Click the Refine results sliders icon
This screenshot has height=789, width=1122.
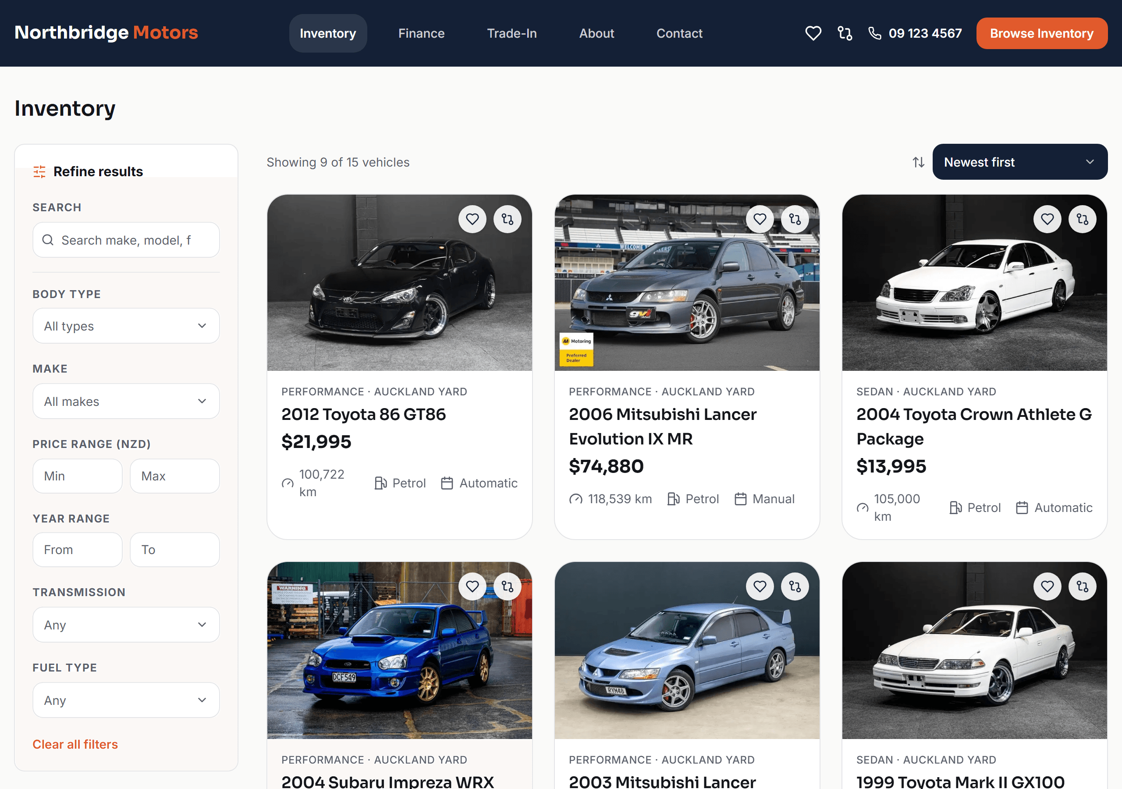(39, 171)
